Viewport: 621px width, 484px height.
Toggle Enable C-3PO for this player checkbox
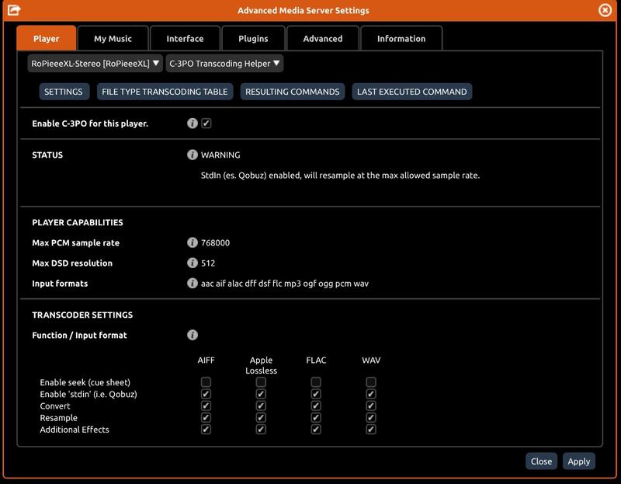pyautogui.click(x=206, y=124)
